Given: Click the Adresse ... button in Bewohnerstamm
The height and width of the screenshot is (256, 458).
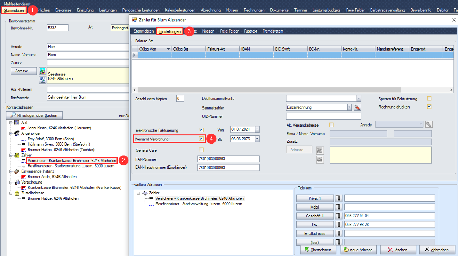Looking at the screenshot, I should point(24,71).
